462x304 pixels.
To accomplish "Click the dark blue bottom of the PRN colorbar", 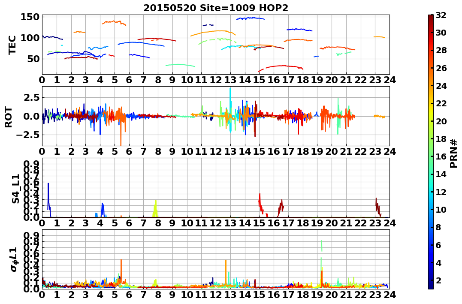I will point(431,286).
